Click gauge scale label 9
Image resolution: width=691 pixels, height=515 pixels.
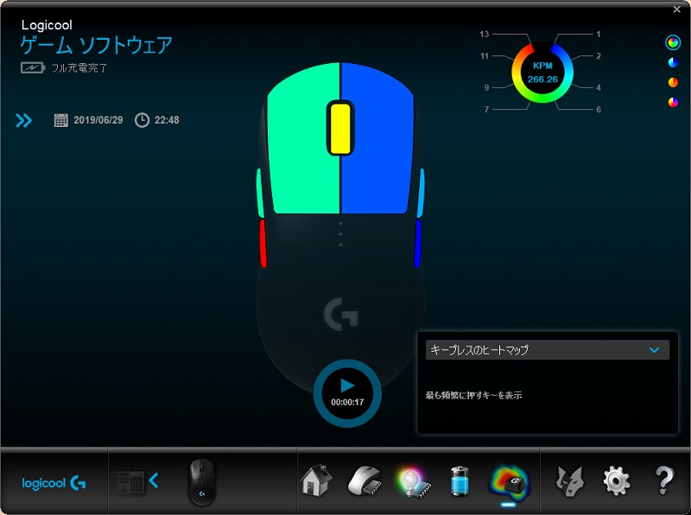[486, 88]
